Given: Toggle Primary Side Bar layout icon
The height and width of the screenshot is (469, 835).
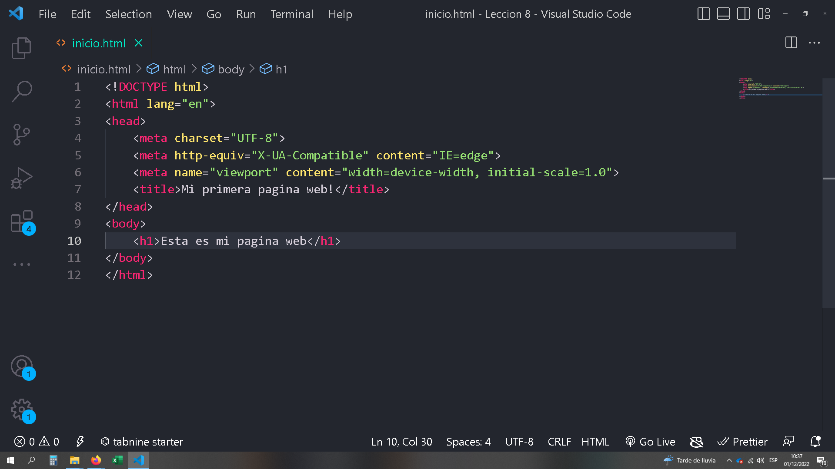Looking at the screenshot, I should click(703, 14).
